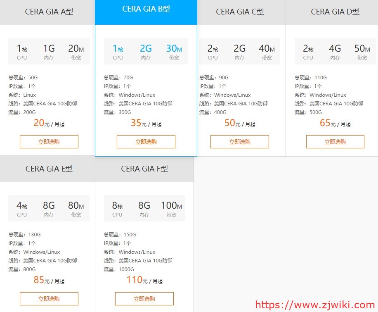Click the 1核 CPU spec in plan B
Viewport: 378px width, 312px height.
pos(118,52)
